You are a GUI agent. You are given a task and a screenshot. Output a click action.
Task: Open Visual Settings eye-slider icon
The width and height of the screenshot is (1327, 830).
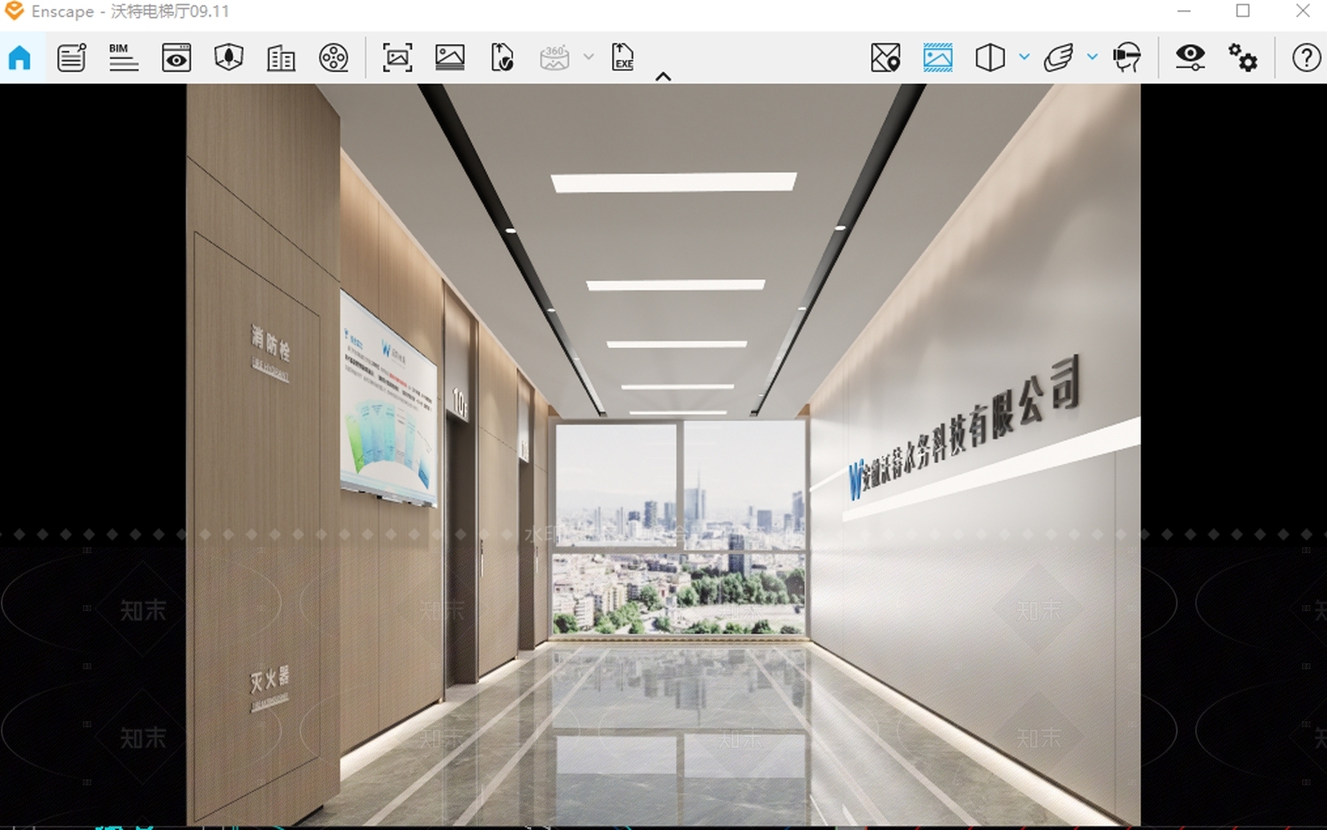1190,58
